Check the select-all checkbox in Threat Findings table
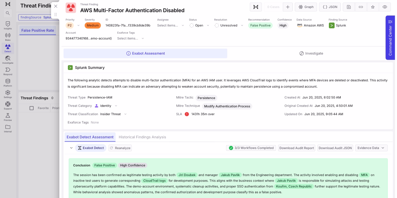The image size is (397, 198). (31, 108)
